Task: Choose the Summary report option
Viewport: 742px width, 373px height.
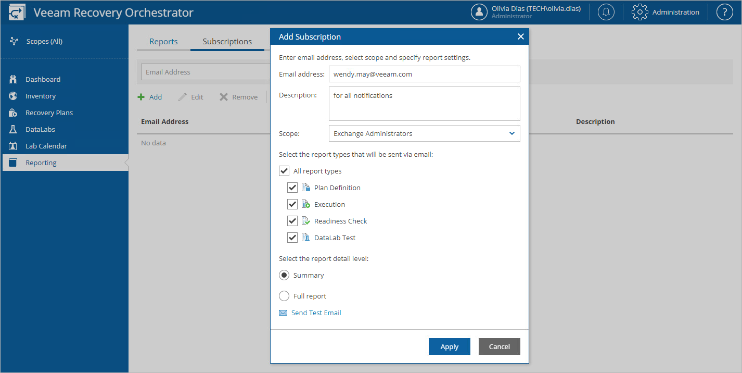Action: (x=284, y=275)
